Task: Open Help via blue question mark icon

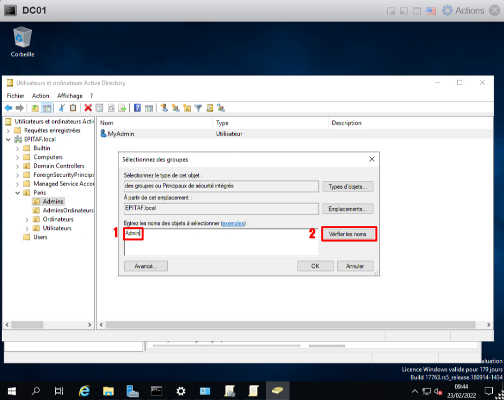Action: click(137, 108)
